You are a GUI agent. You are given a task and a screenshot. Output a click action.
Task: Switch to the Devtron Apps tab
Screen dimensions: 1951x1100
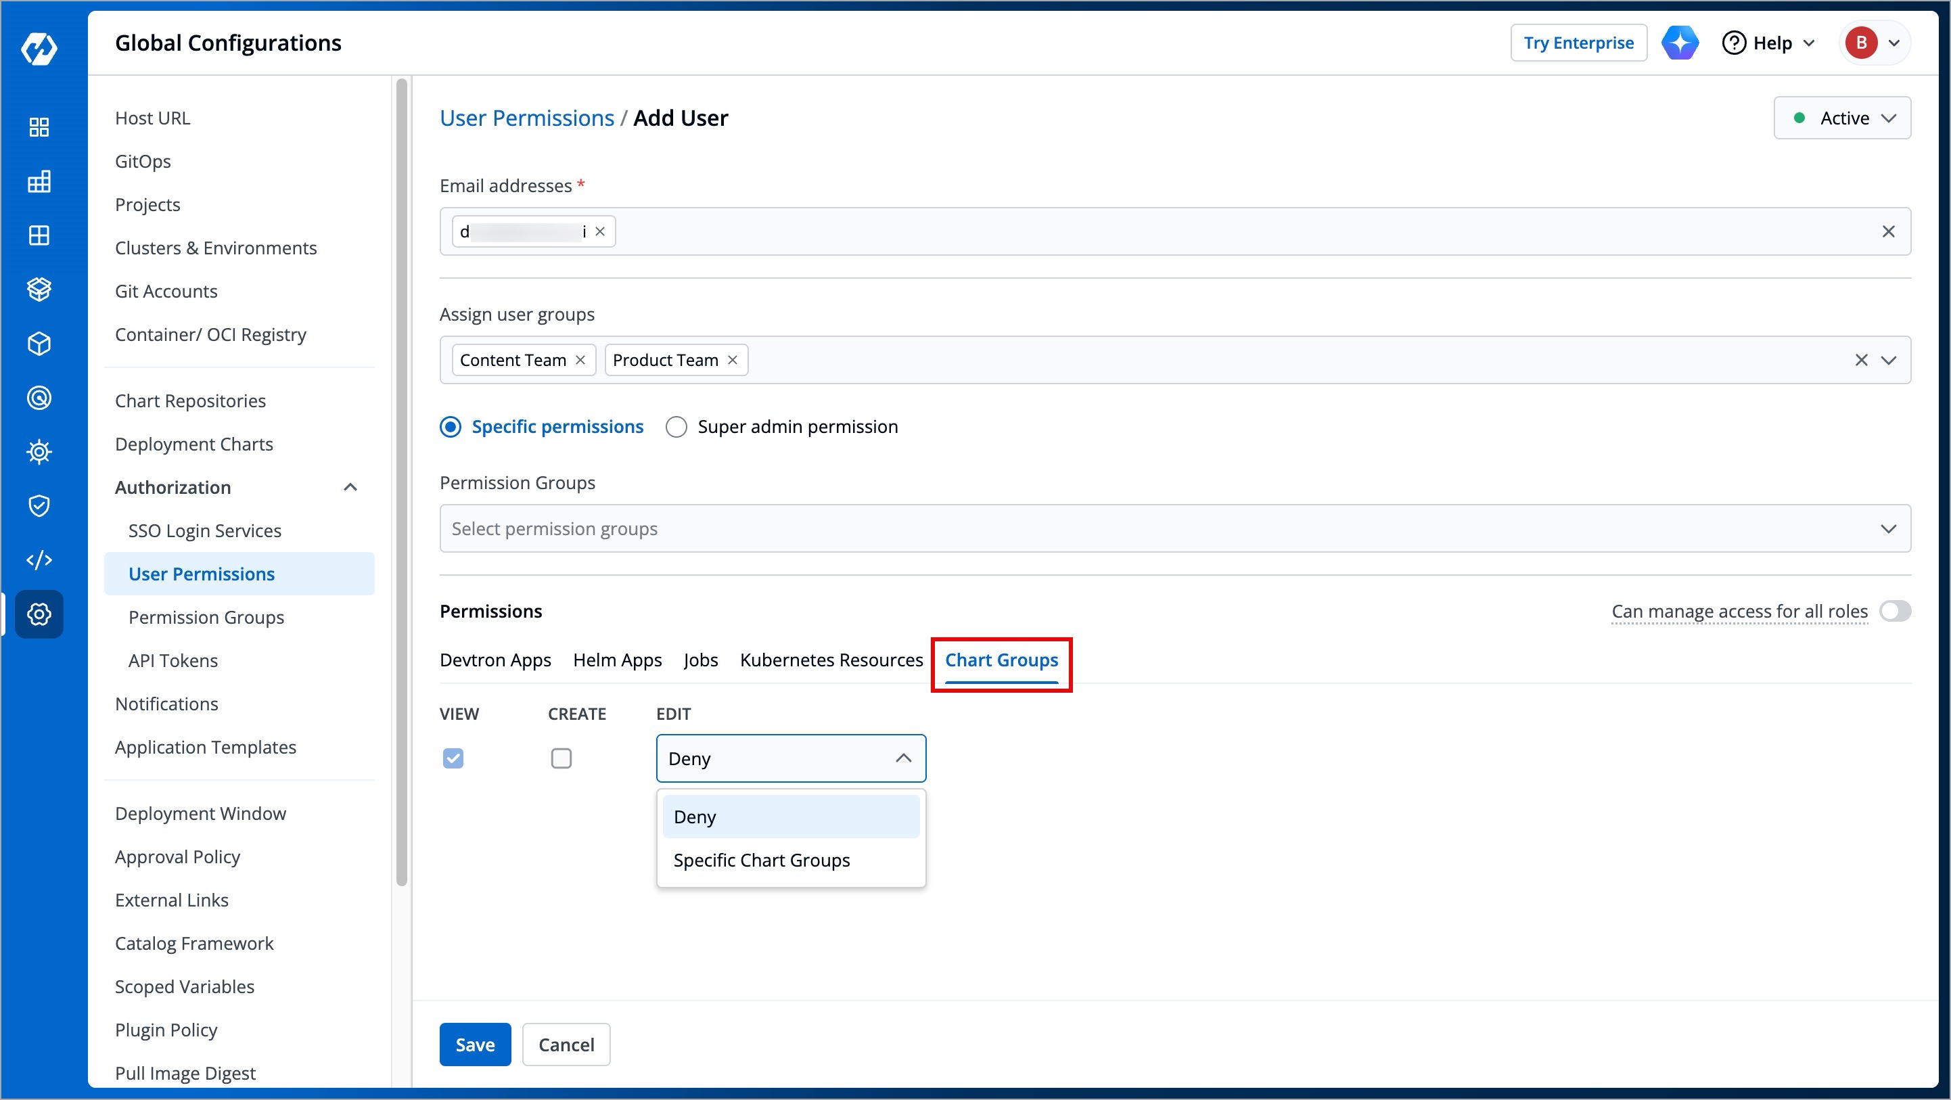(x=495, y=660)
